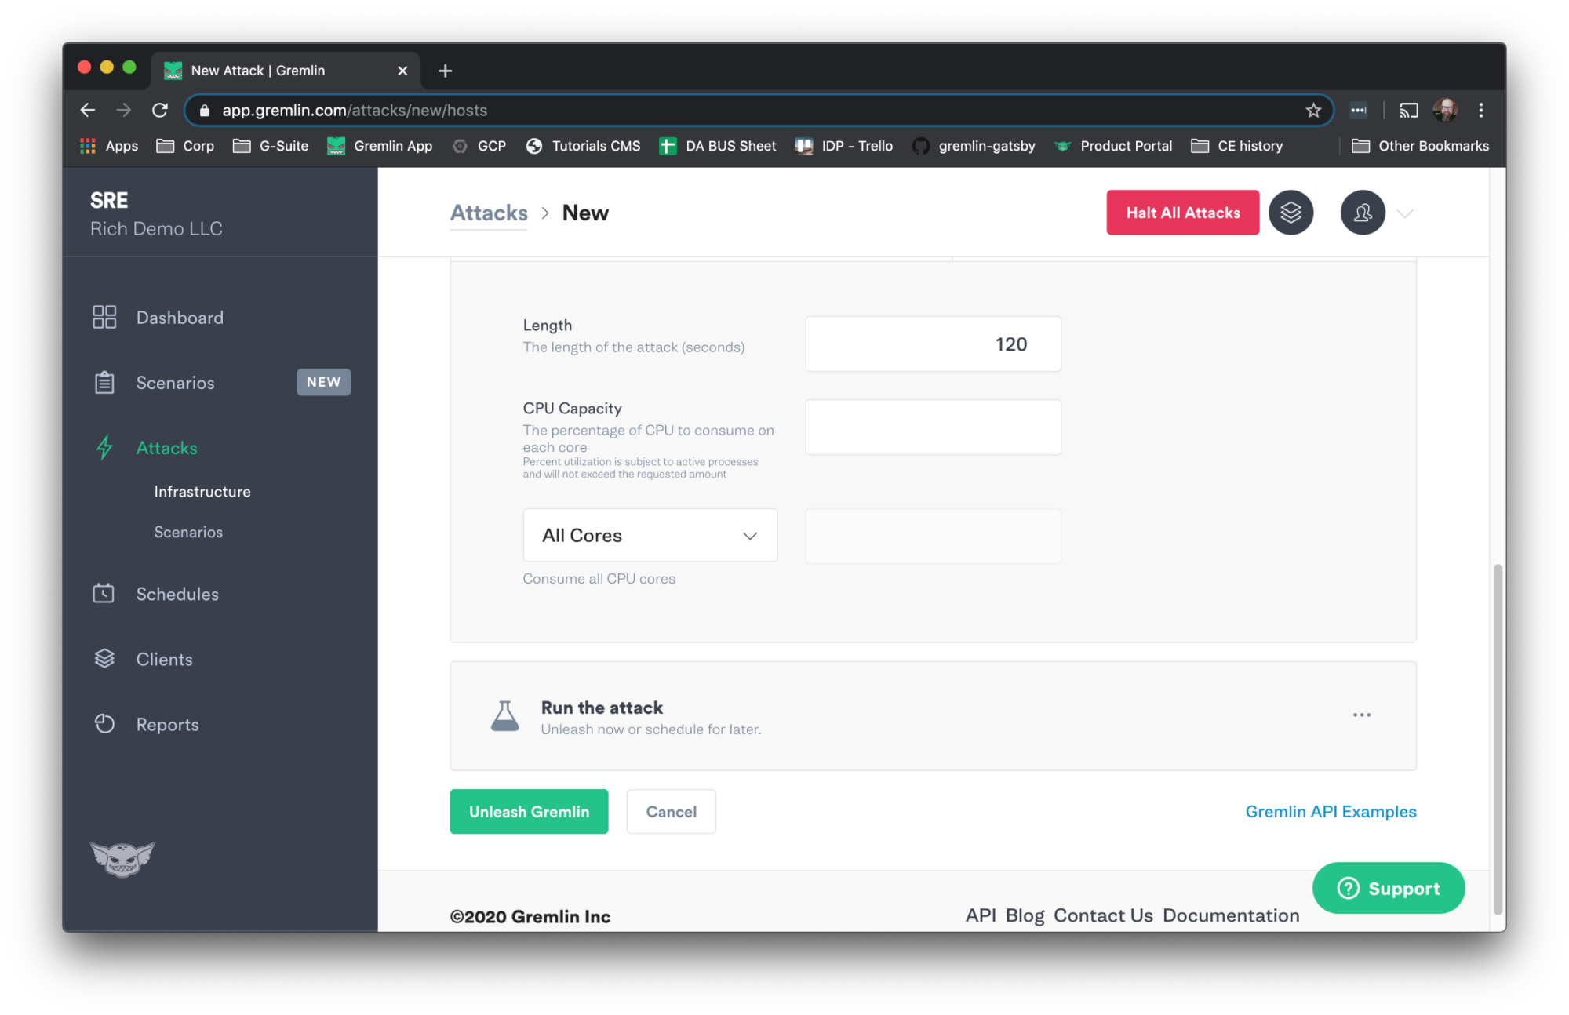The height and width of the screenshot is (1015, 1569).
Task: Open the CE history bookmarks folder
Action: coord(1237,146)
